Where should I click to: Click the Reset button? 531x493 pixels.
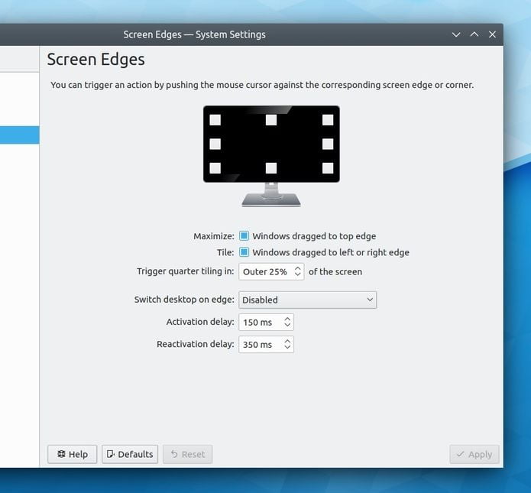point(188,454)
